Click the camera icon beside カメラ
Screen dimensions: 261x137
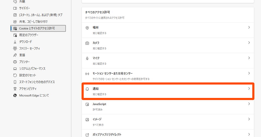(87, 43)
